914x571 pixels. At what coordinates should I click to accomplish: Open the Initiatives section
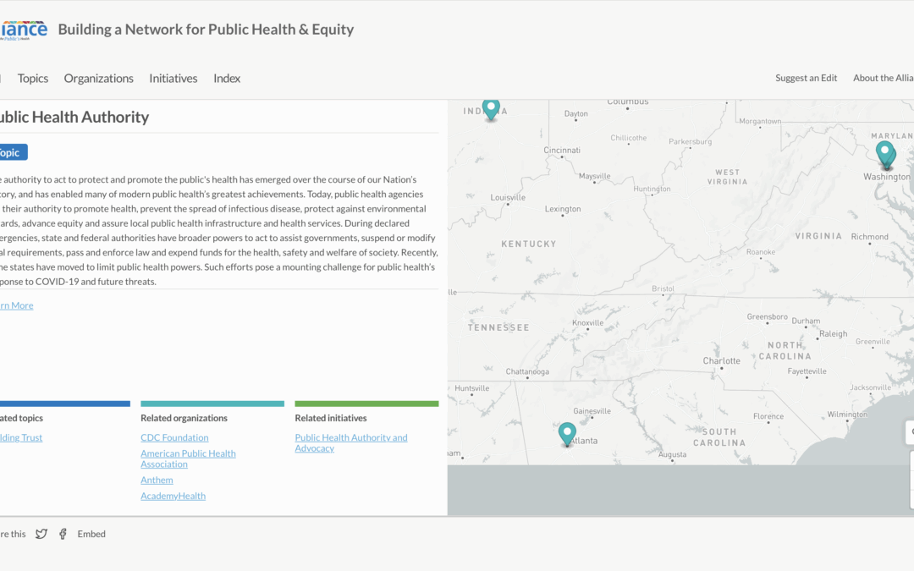tap(173, 78)
